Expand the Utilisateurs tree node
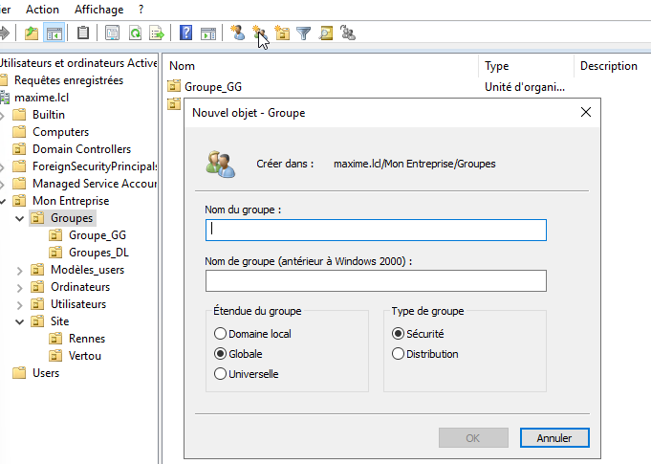Image resolution: width=651 pixels, height=464 pixels. 20,304
